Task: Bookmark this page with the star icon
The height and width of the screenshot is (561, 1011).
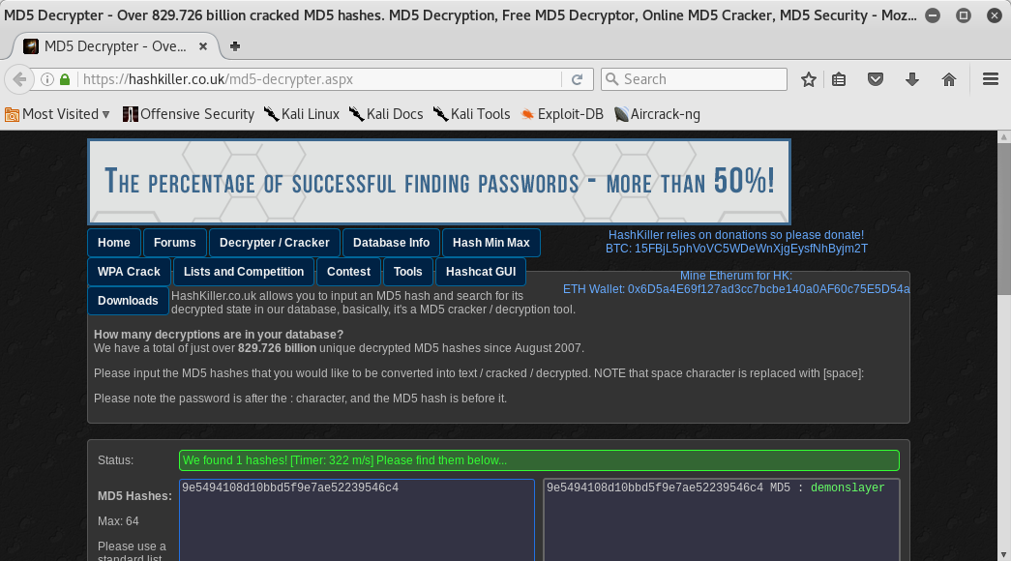Action: pos(809,79)
